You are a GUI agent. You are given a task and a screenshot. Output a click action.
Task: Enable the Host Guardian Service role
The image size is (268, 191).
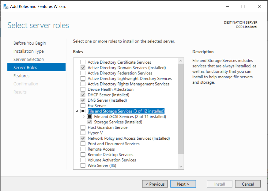tap(83, 127)
